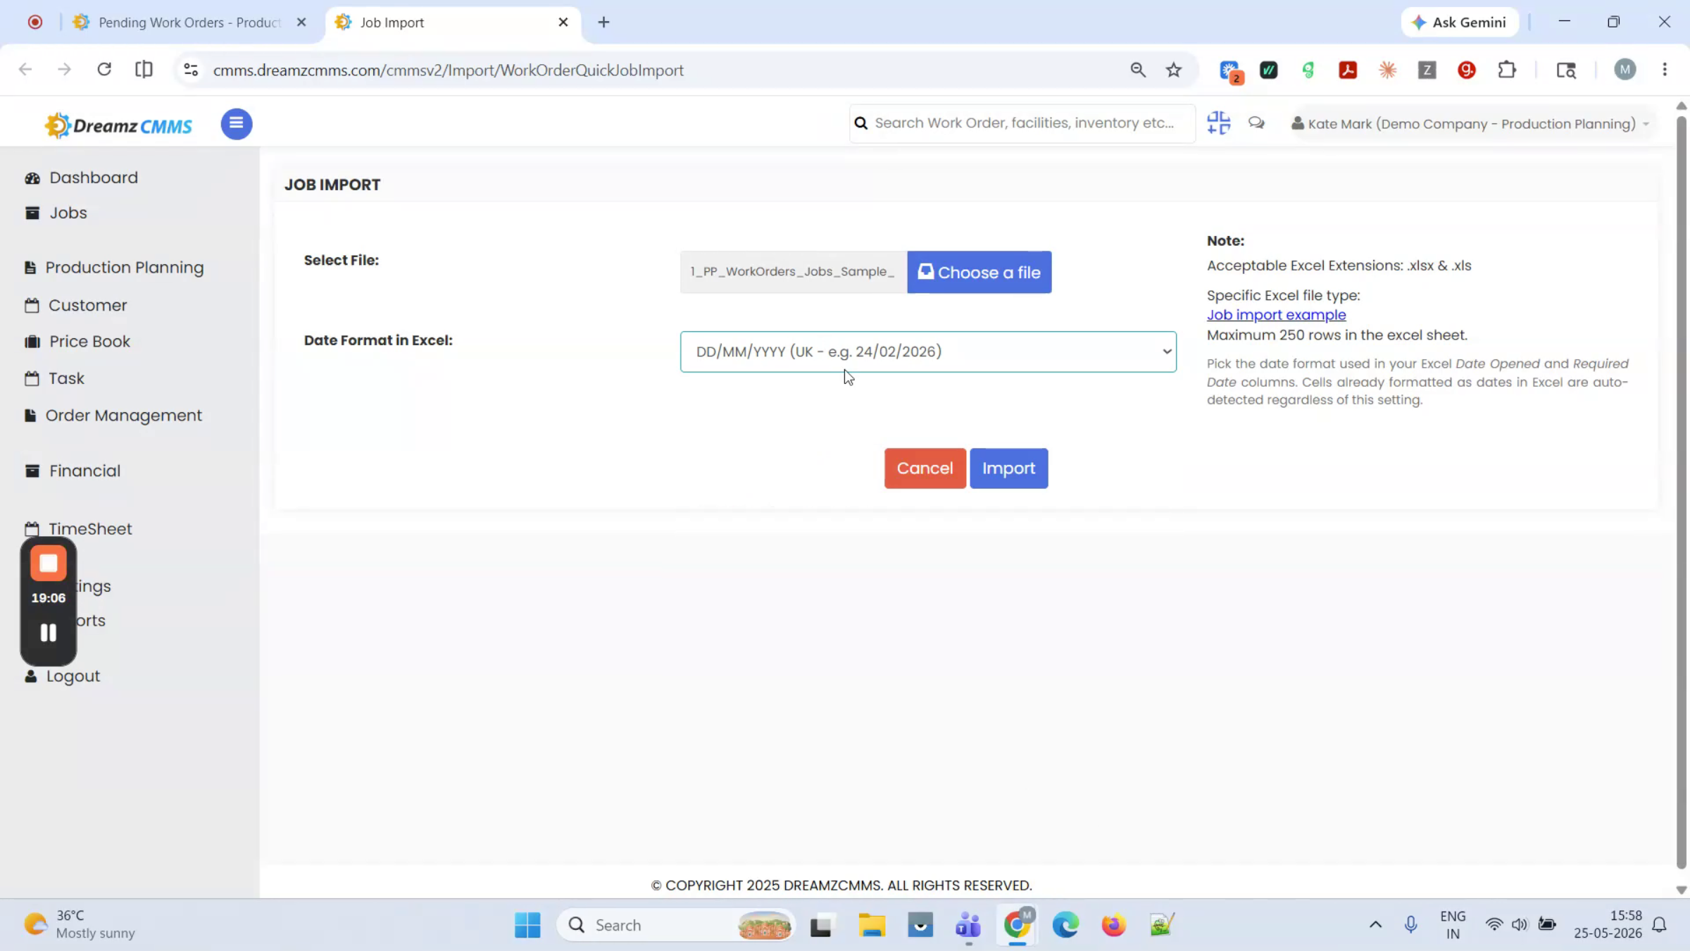Click the site information icon in address bar
Screen dimensions: 1690x951
191,70
